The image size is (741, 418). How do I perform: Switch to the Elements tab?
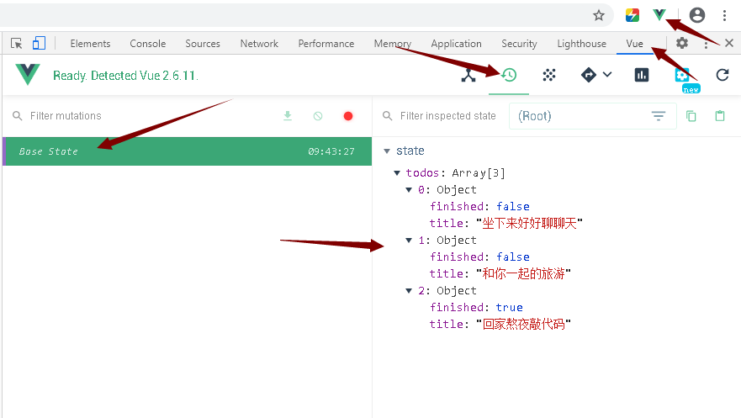pos(90,44)
